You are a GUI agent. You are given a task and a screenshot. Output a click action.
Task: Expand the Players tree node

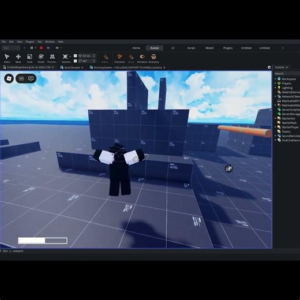(x=275, y=83)
